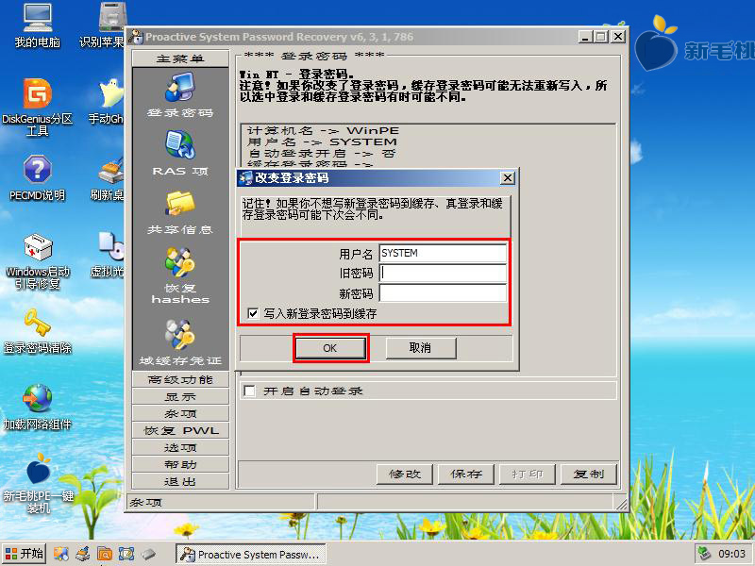This screenshot has height=566, width=755.
Task: Launch DiskGenius分区工具 desktop icon
Action: pos(37,107)
